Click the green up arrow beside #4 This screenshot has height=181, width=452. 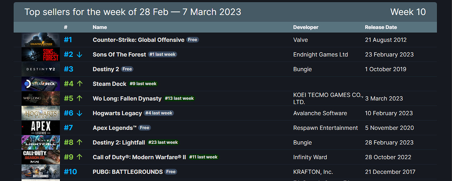(80, 84)
